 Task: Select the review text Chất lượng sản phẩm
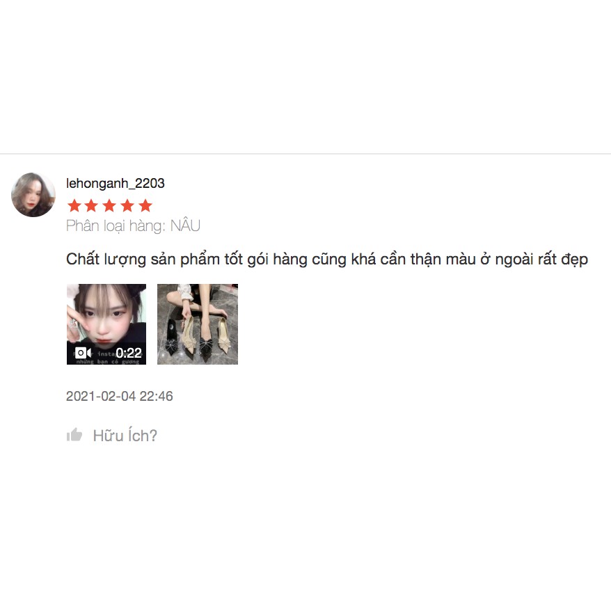pos(143,260)
